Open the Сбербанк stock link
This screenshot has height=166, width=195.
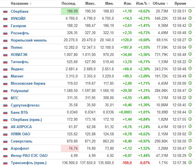(x=20, y=11)
